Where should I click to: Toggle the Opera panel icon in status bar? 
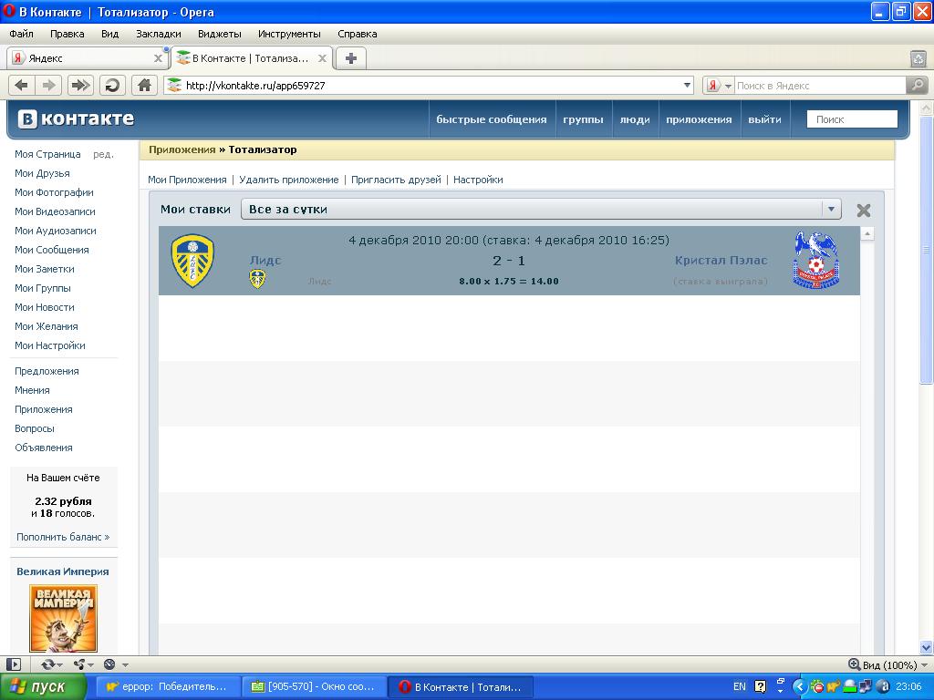pyautogui.click(x=14, y=664)
